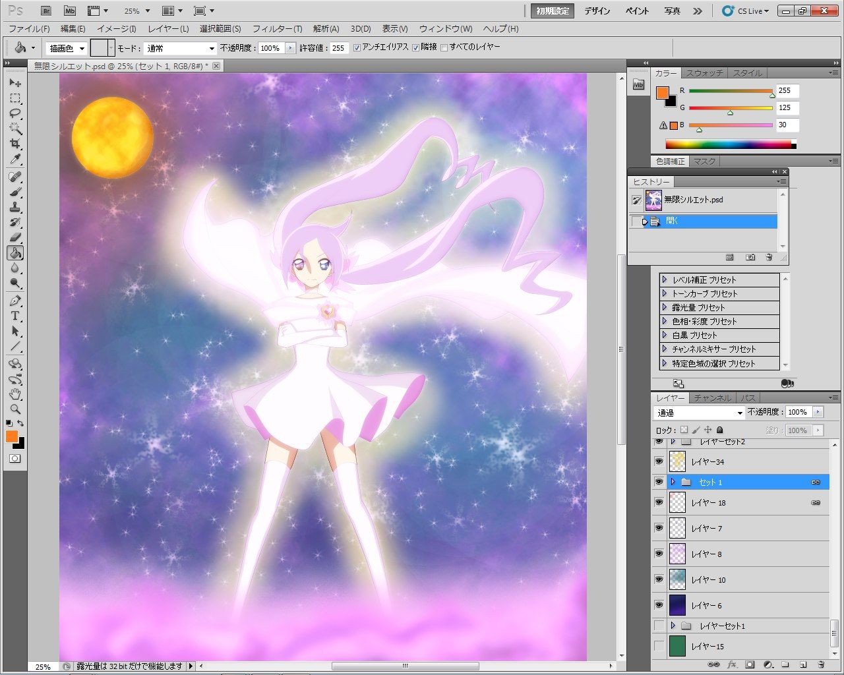The height and width of the screenshot is (675, 844).
Task: Launch Adobe Bridge from top bar
Action: (45, 11)
